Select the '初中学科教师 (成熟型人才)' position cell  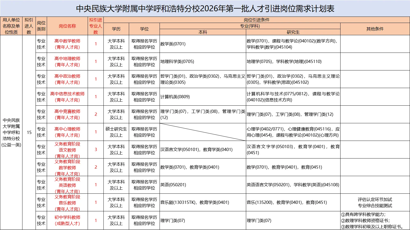tap(67, 220)
